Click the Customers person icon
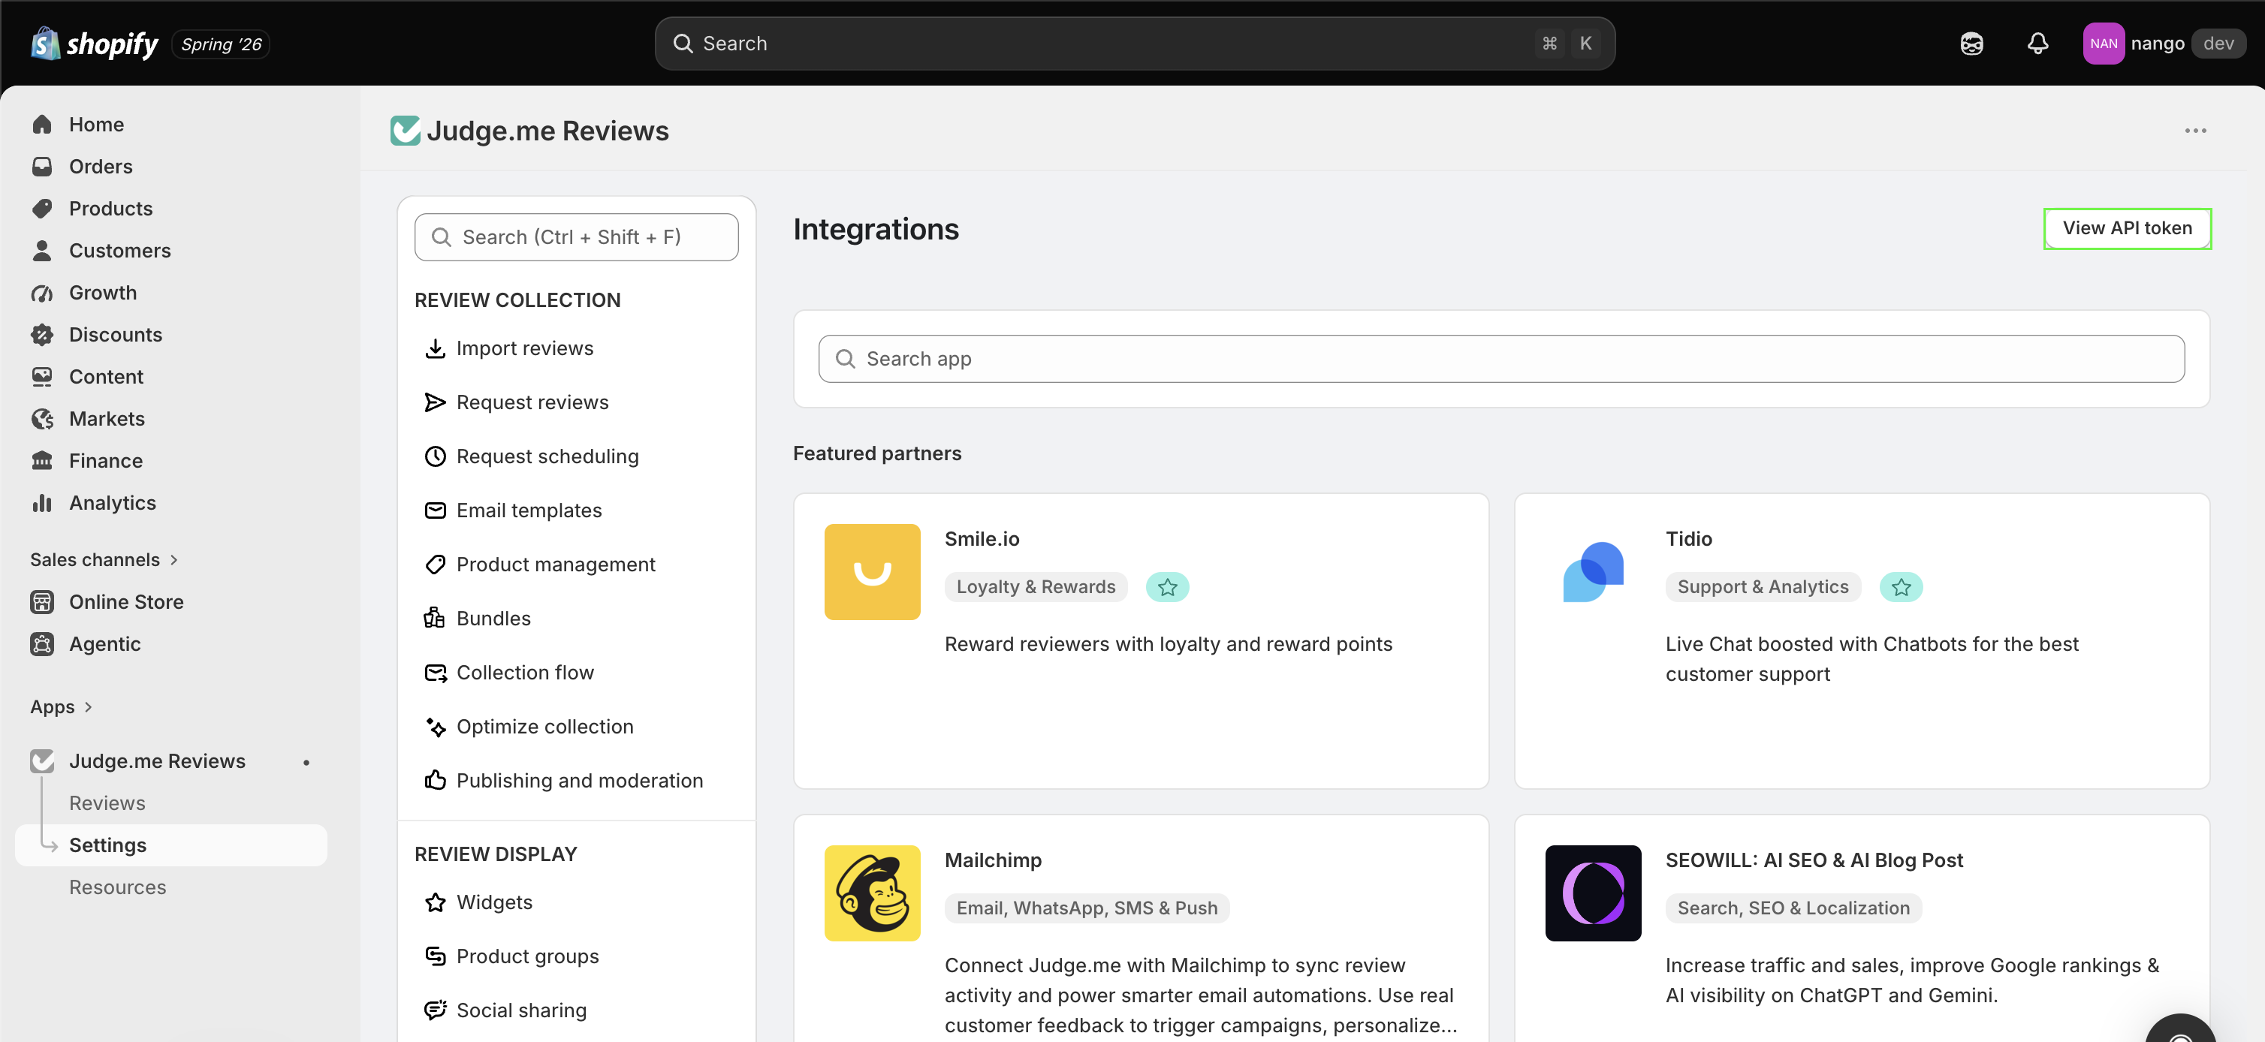This screenshot has width=2265, height=1042. click(x=42, y=251)
